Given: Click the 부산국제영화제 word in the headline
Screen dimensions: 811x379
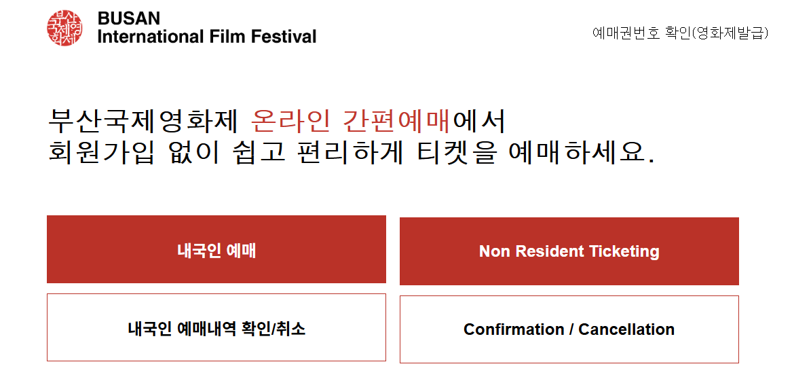Looking at the screenshot, I should pos(143,122).
